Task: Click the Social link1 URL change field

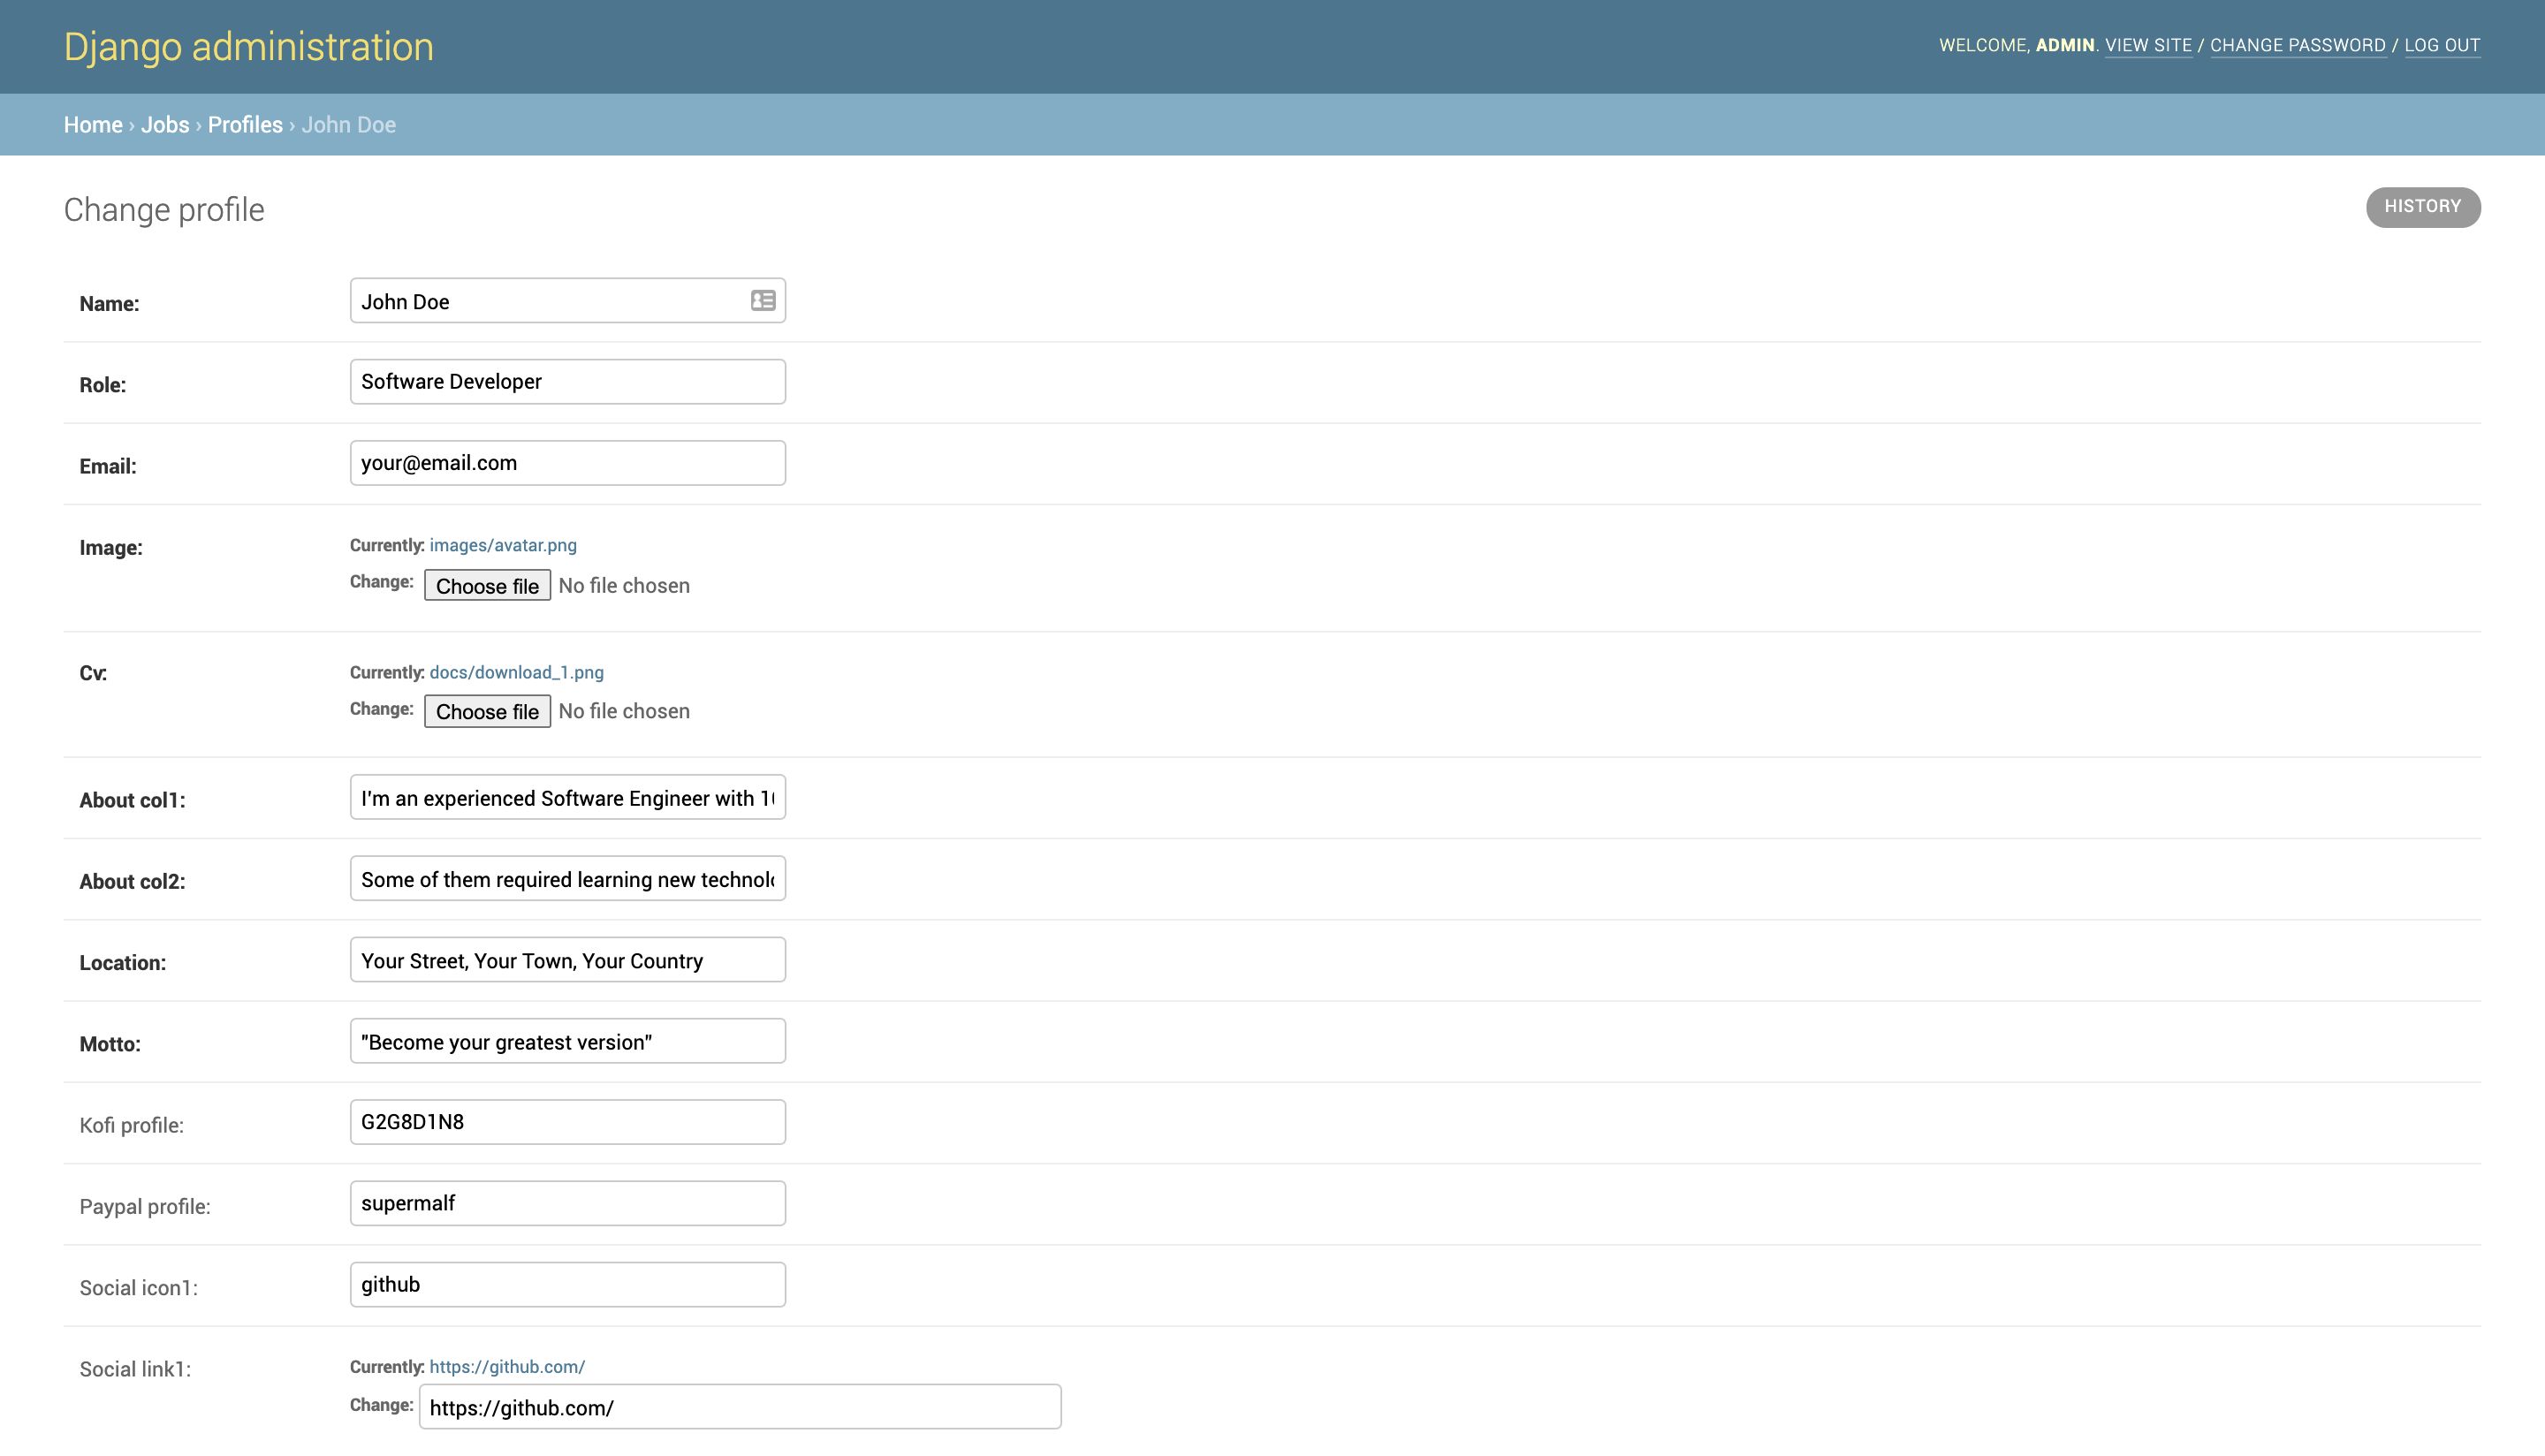Action: click(739, 1407)
